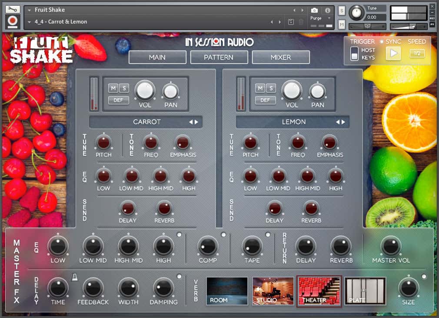Open the SPEED 1/2 dropdown

click(417, 53)
